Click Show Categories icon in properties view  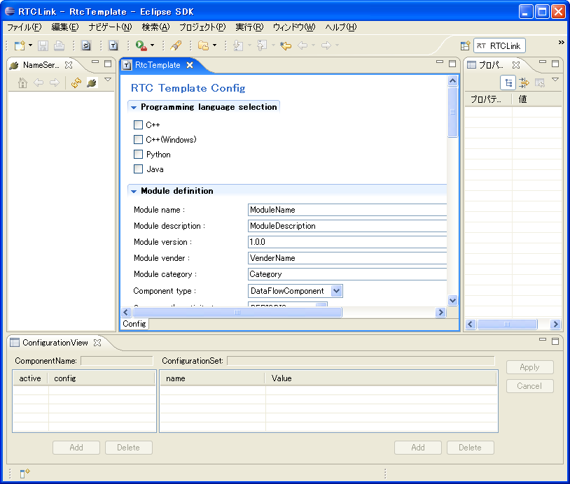tap(508, 83)
